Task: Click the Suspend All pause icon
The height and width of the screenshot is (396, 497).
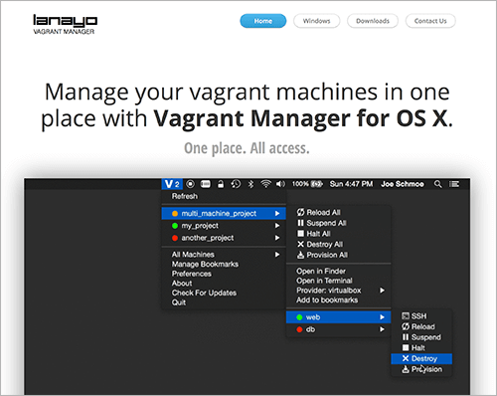Action: 300,223
